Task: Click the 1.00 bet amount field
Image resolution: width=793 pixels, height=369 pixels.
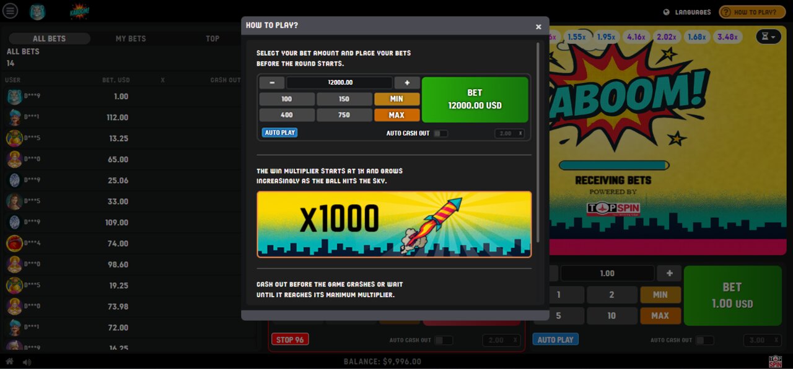Action: (x=607, y=273)
